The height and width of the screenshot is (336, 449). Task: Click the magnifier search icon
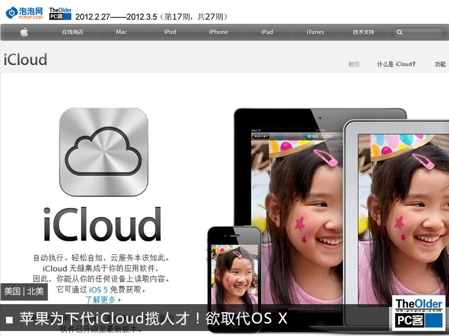coord(400,33)
